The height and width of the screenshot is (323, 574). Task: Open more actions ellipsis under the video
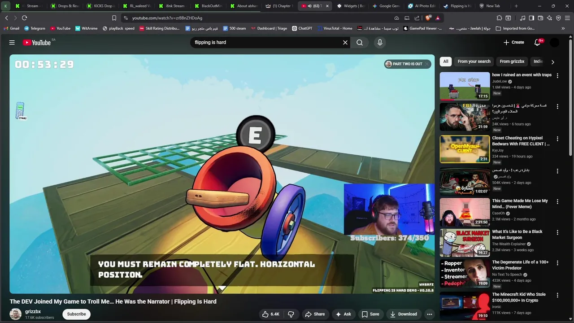point(430,314)
